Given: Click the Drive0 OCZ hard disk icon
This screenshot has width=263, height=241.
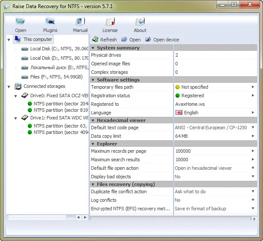Looking at the screenshot, I should point(24,96).
